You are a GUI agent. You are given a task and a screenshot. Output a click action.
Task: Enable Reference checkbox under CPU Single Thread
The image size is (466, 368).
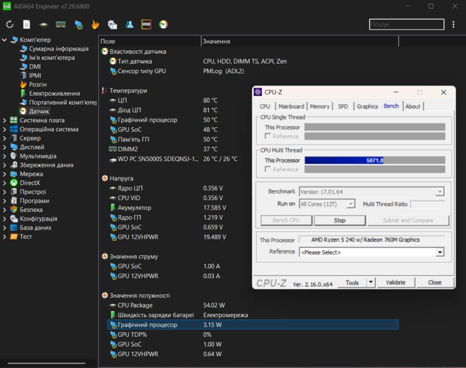[268, 136]
